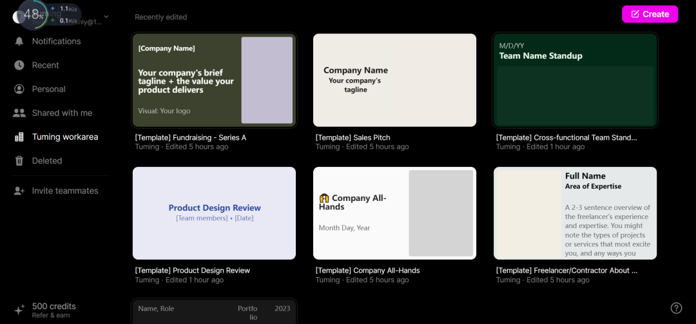Open the help question mark icon
This screenshot has width=696, height=324.
click(x=676, y=308)
